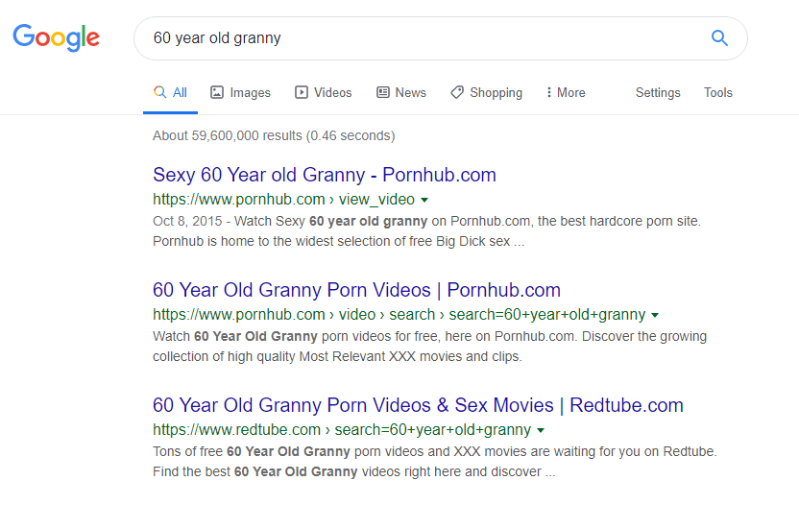Switch to the Videos tab
Viewport: 799px width, 505px height.
coord(323,93)
